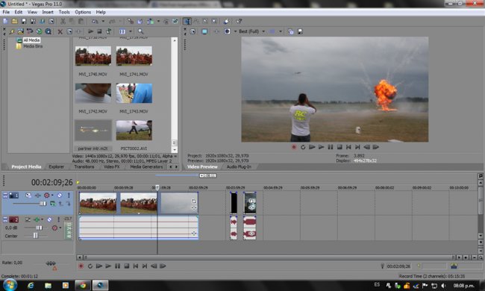Select PICT0002.AVI thumbnail in Project Media
Screen dimensions: 485x291
134,130
